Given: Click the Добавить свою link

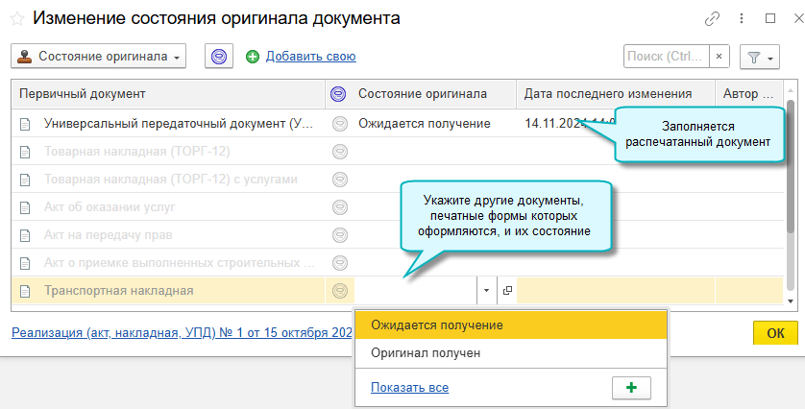Looking at the screenshot, I should [310, 57].
